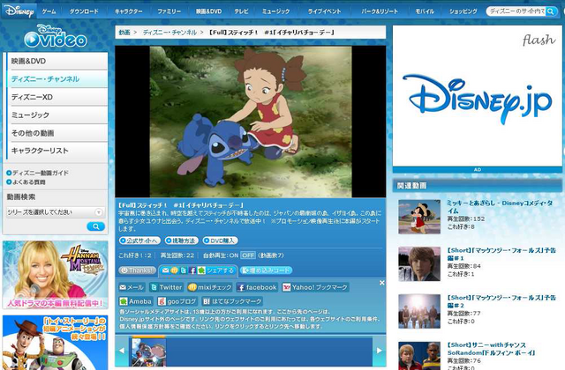Open キャラクター in top navigation

click(129, 11)
